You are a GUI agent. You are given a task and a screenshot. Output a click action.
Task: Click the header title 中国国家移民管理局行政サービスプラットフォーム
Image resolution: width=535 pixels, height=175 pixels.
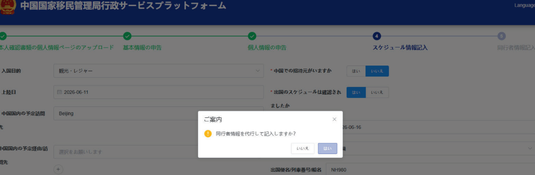point(123,6)
